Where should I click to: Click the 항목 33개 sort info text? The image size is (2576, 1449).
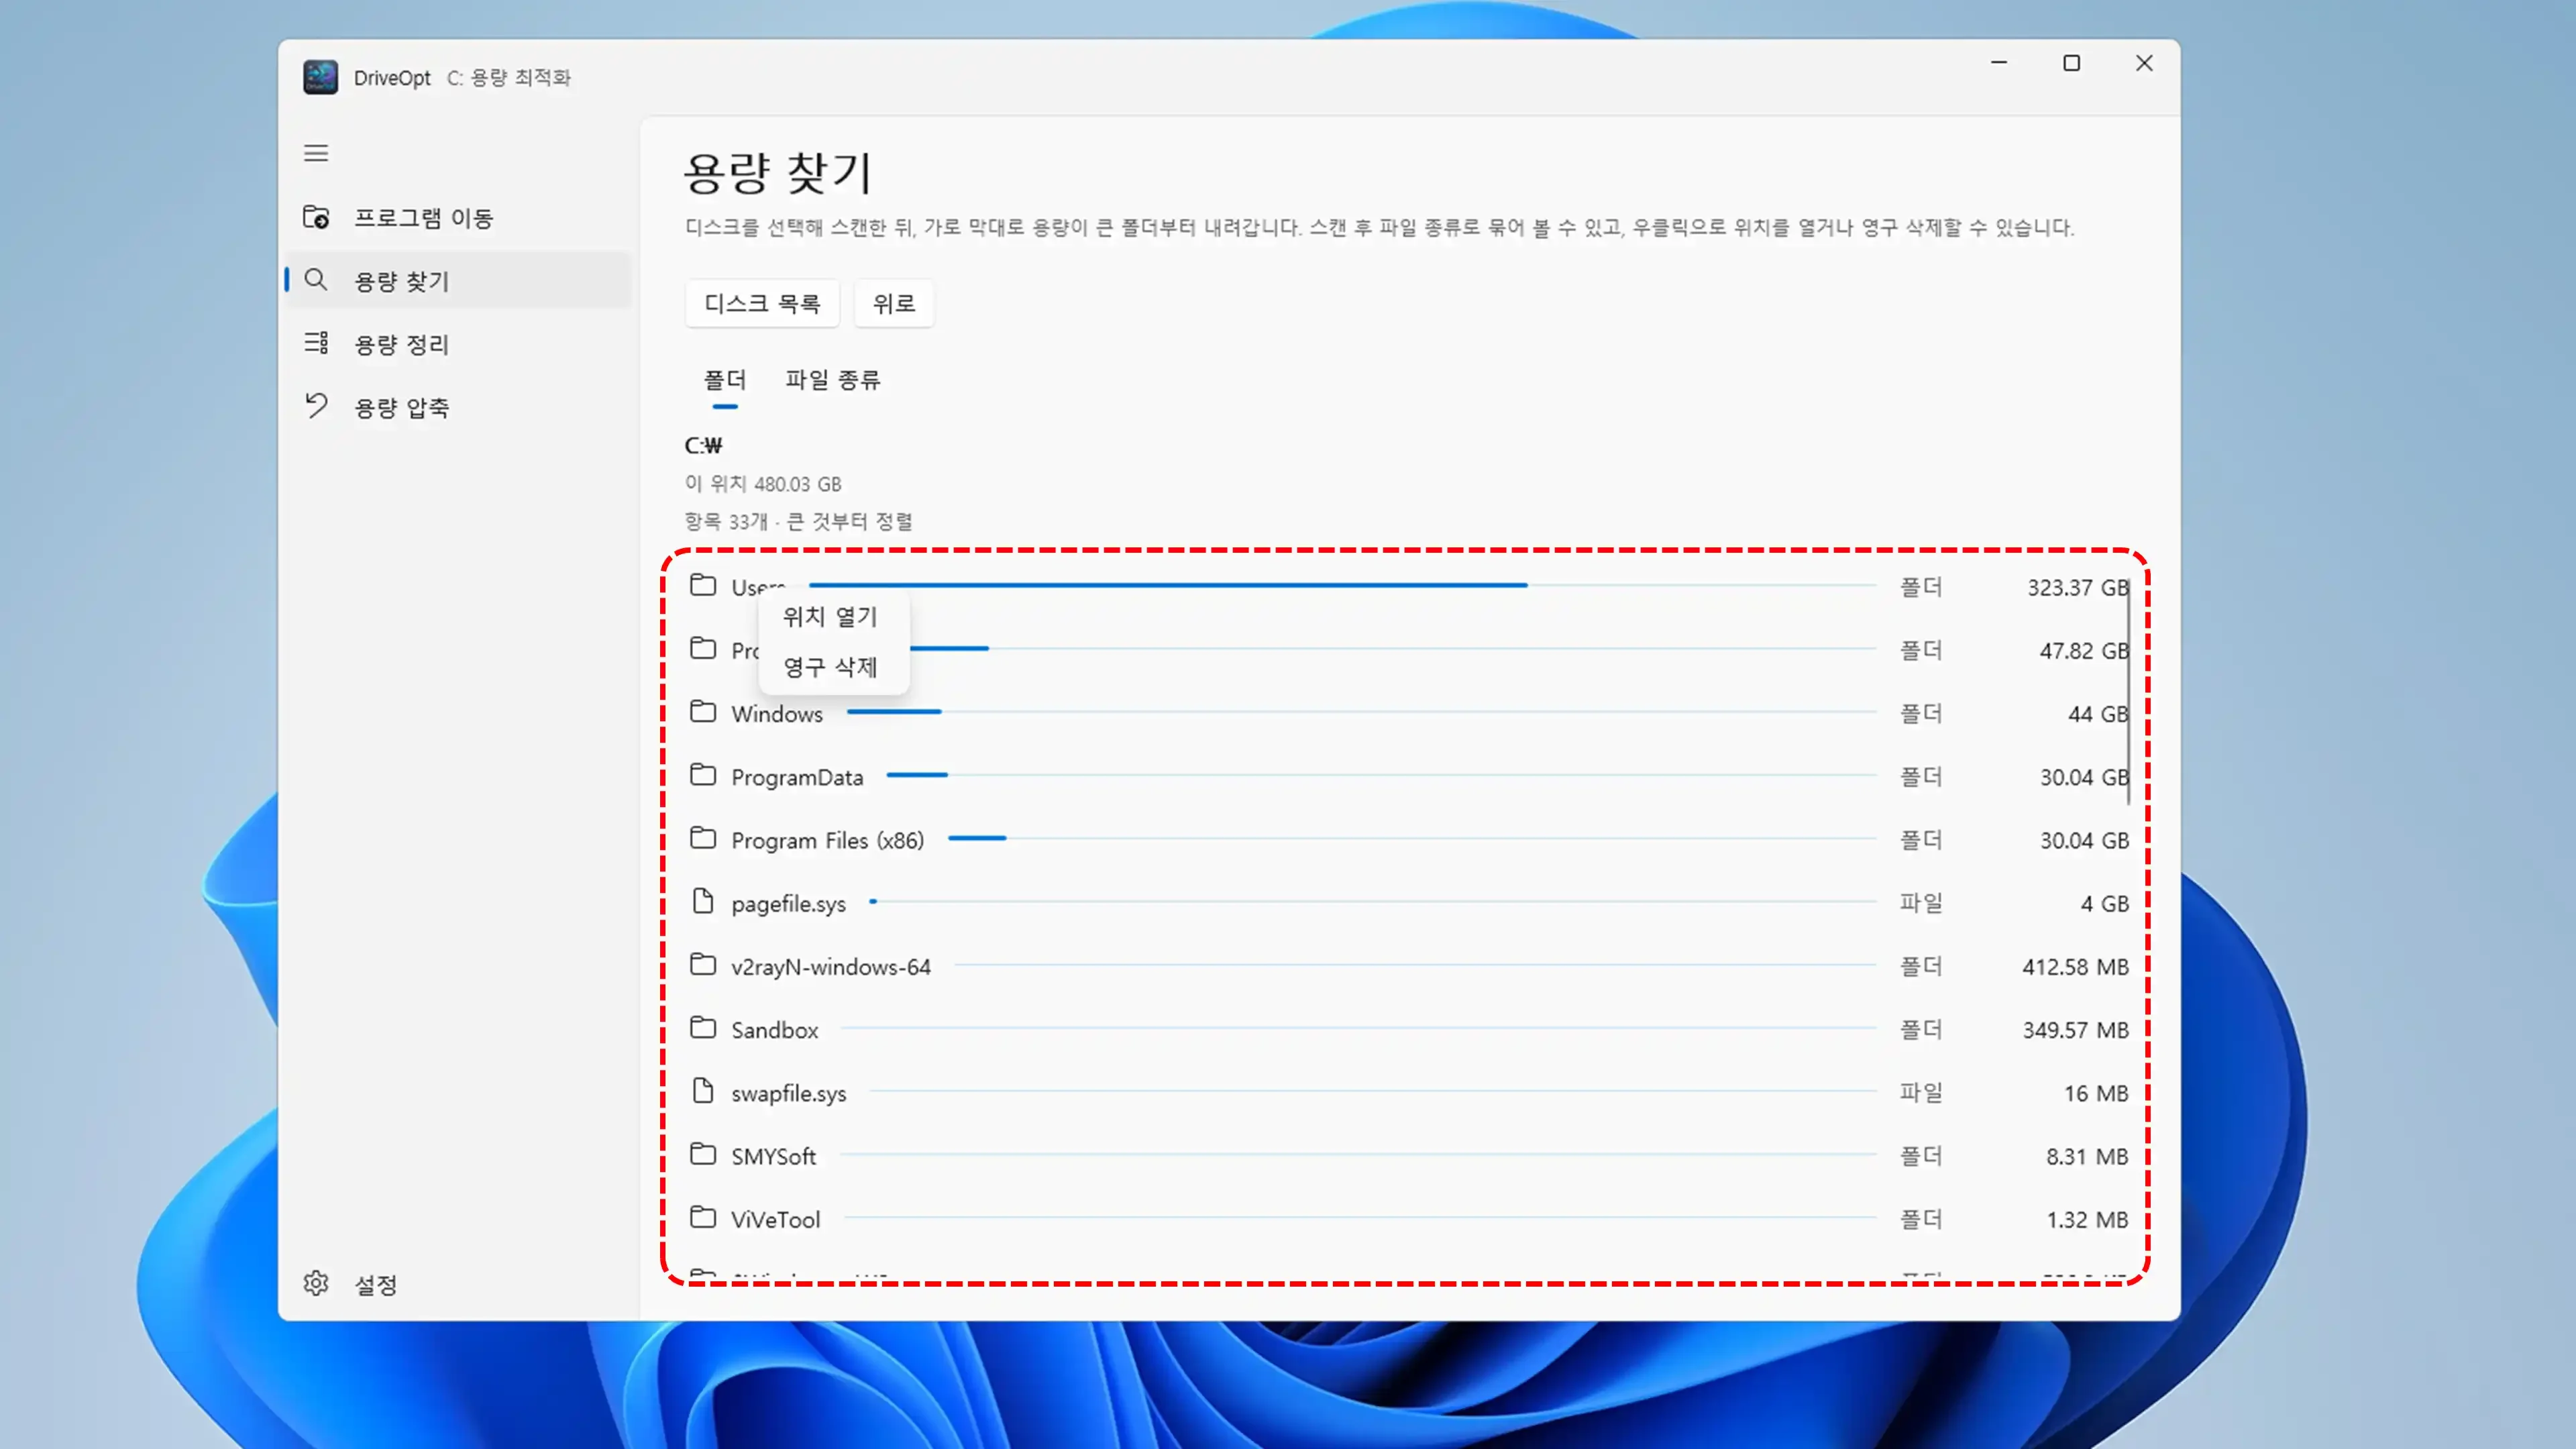click(798, 521)
